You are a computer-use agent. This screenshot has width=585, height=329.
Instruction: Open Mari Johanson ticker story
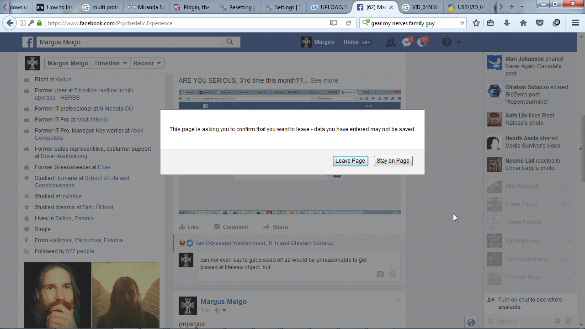530,66
